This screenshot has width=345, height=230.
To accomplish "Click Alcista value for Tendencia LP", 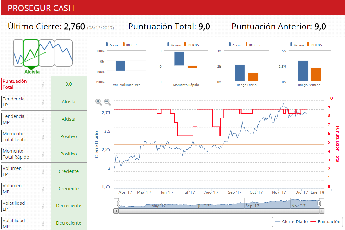I will tap(69, 102).
